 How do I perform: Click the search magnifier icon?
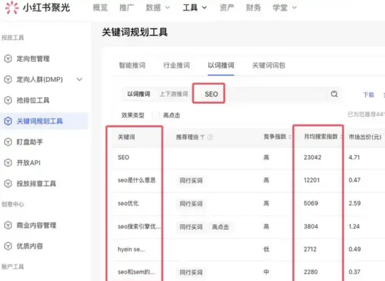[x=334, y=94]
